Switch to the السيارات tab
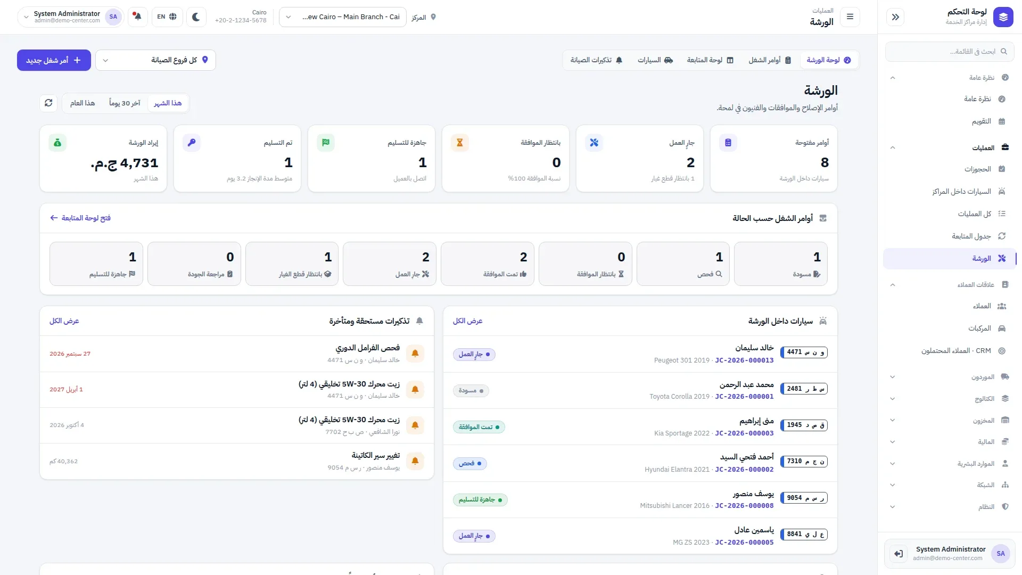The height and width of the screenshot is (575, 1022). 655,60
